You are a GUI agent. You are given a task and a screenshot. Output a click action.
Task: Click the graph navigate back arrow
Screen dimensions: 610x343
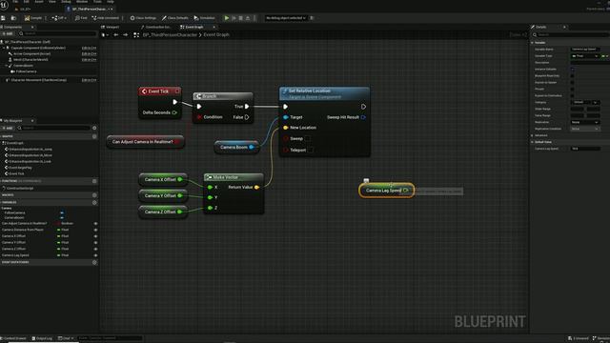tap(116, 35)
